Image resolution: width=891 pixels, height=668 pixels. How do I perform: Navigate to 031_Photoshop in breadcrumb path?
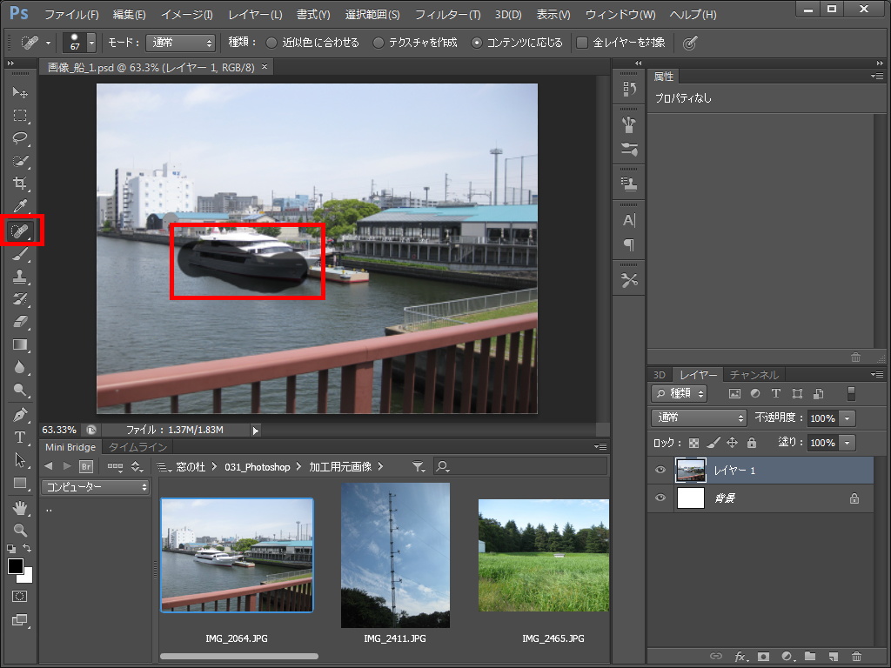pyautogui.click(x=257, y=467)
